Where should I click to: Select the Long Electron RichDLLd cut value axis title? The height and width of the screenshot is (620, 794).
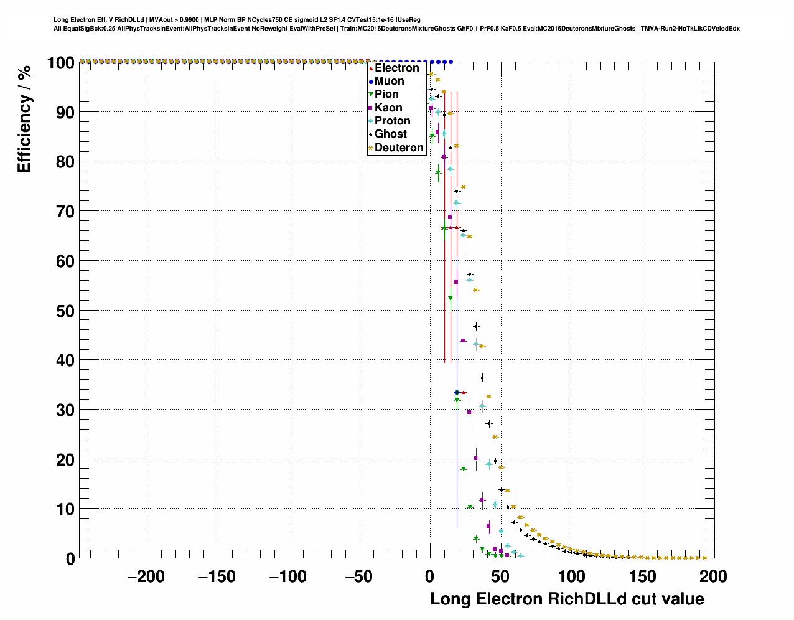[567, 599]
